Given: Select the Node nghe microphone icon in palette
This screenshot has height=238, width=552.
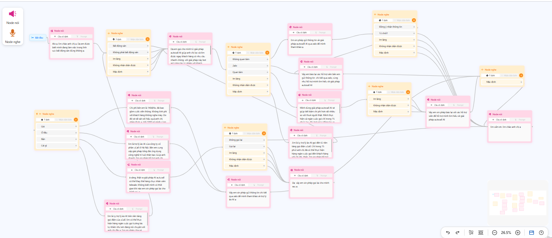Looking at the screenshot, I should tap(13, 33).
